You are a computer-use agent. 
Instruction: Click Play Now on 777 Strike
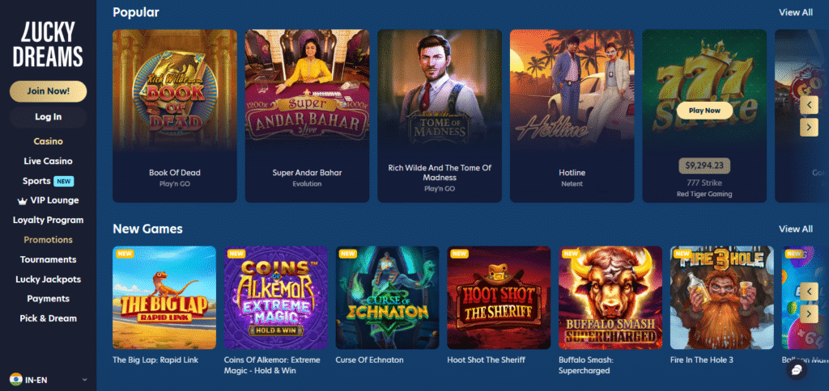coord(704,111)
